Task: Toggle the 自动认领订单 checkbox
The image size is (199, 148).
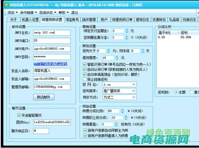Action: pyautogui.click(x=85, y=69)
